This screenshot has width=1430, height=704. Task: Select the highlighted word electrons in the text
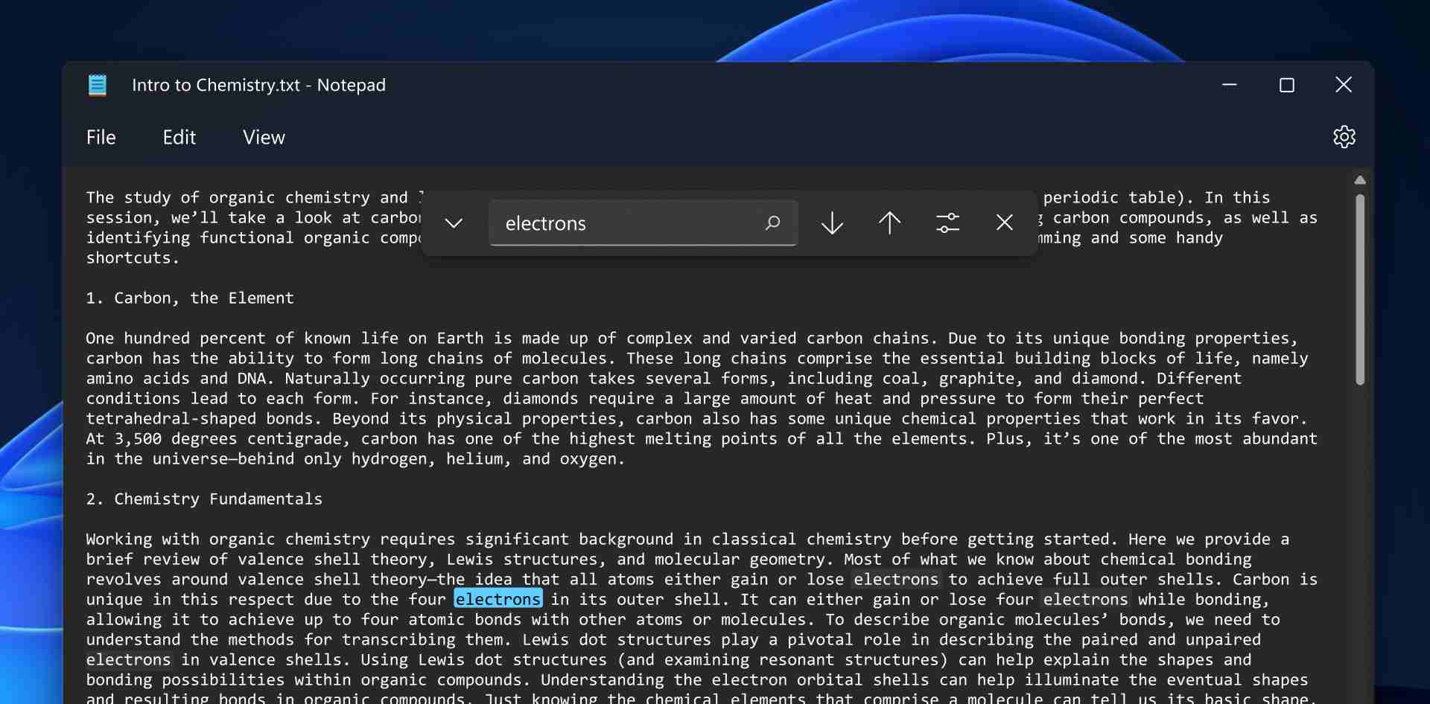click(x=498, y=599)
